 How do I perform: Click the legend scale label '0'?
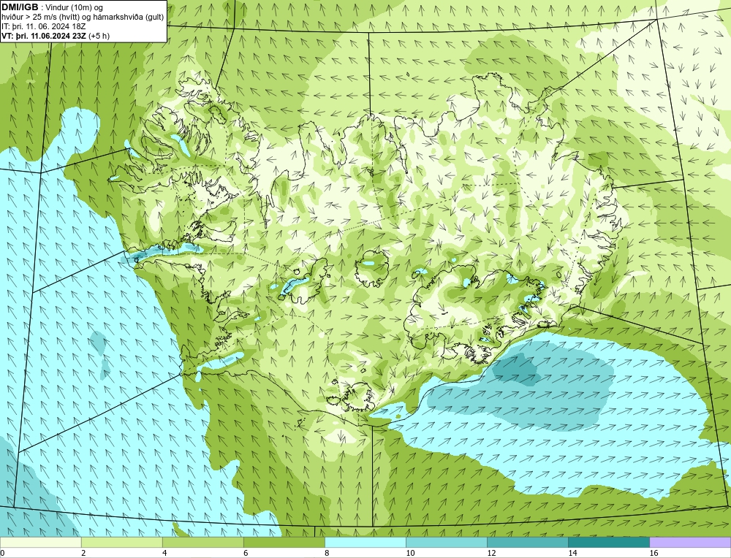pos(2,553)
